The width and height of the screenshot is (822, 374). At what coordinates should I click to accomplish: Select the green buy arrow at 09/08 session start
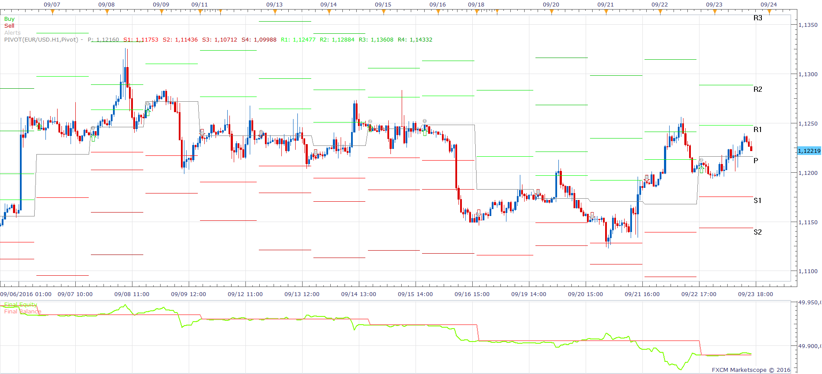[93, 138]
